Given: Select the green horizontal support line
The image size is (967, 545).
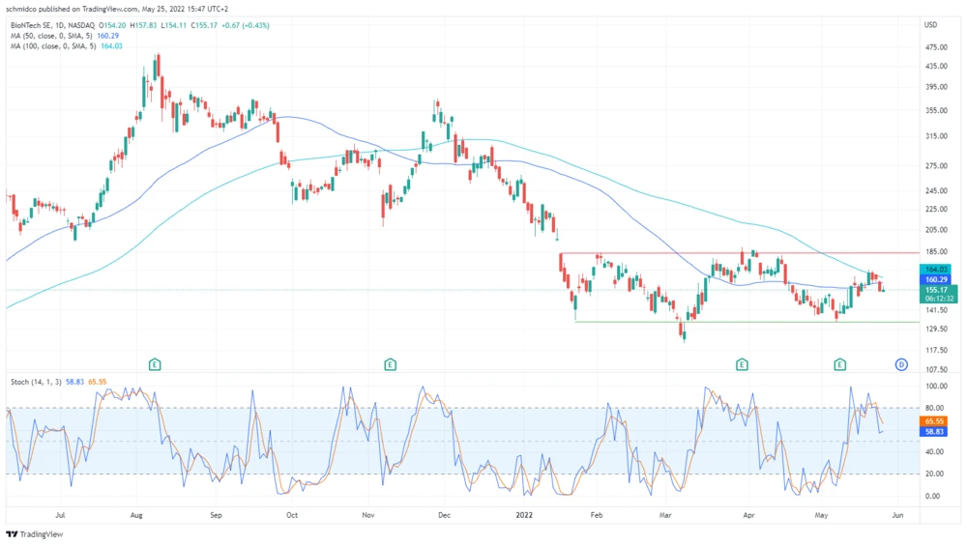Looking at the screenshot, I should pyautogui.click(x=747, y=322).
